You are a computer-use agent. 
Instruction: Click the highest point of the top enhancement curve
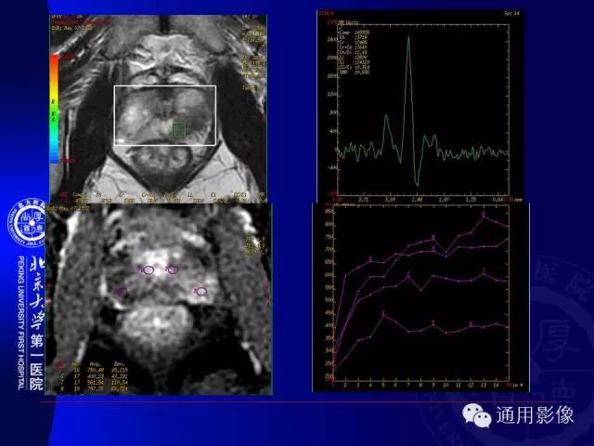[x=484, y=215]
